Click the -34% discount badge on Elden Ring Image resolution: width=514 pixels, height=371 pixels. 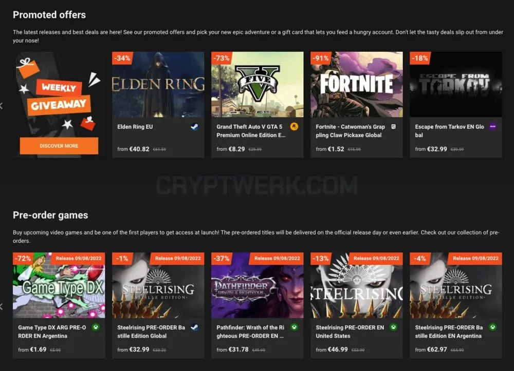[122, 58]
